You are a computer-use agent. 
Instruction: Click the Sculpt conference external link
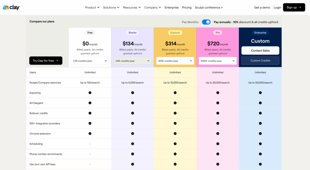pos(209,7)
